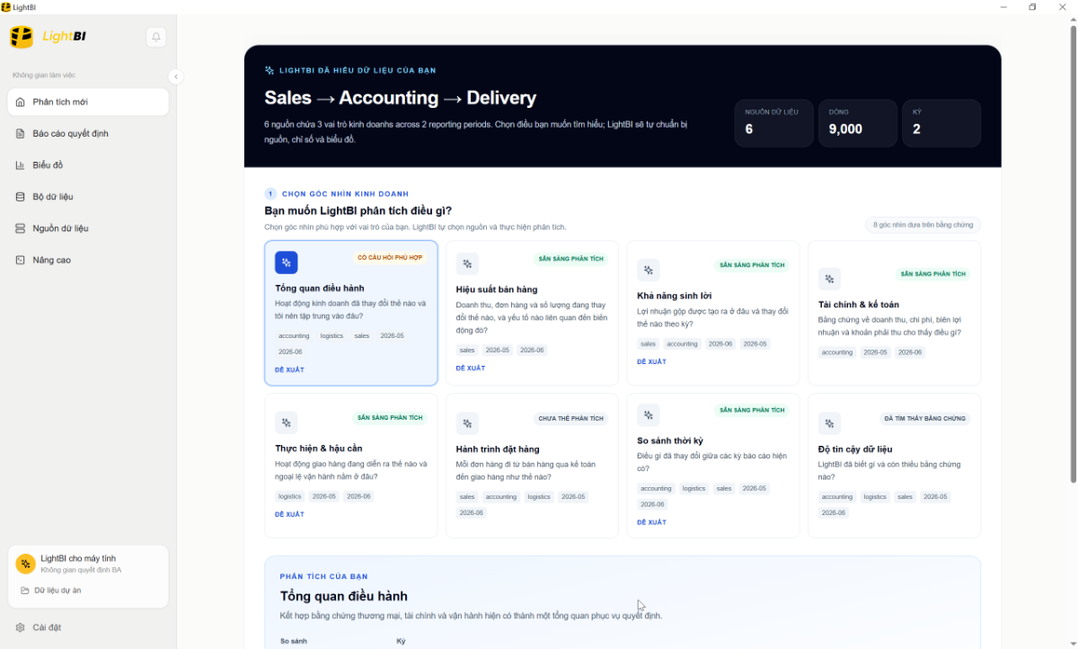Click ĐỀ XUẤT on Thực hiện & hậu cần card

click(x=289, y=514)
